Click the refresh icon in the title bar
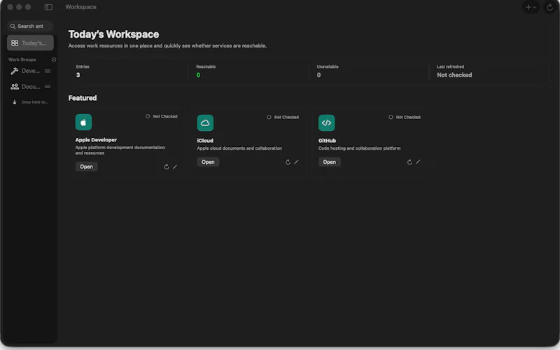This screenshot has width=560, height=350. click(x=549, y=7)
